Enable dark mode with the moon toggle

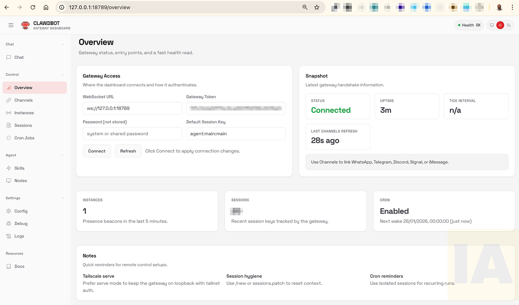click(509, 25)
